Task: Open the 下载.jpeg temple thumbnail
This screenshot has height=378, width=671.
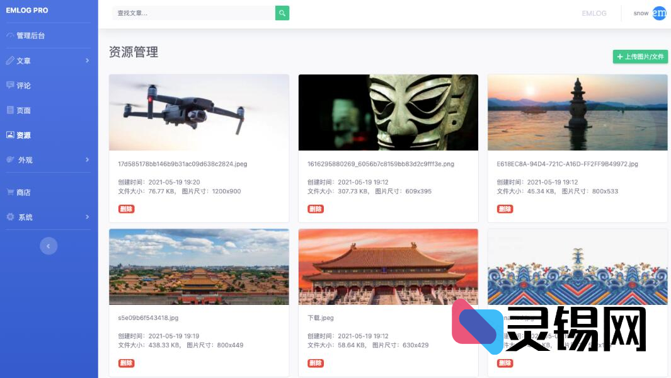Action: pos(388,266)
